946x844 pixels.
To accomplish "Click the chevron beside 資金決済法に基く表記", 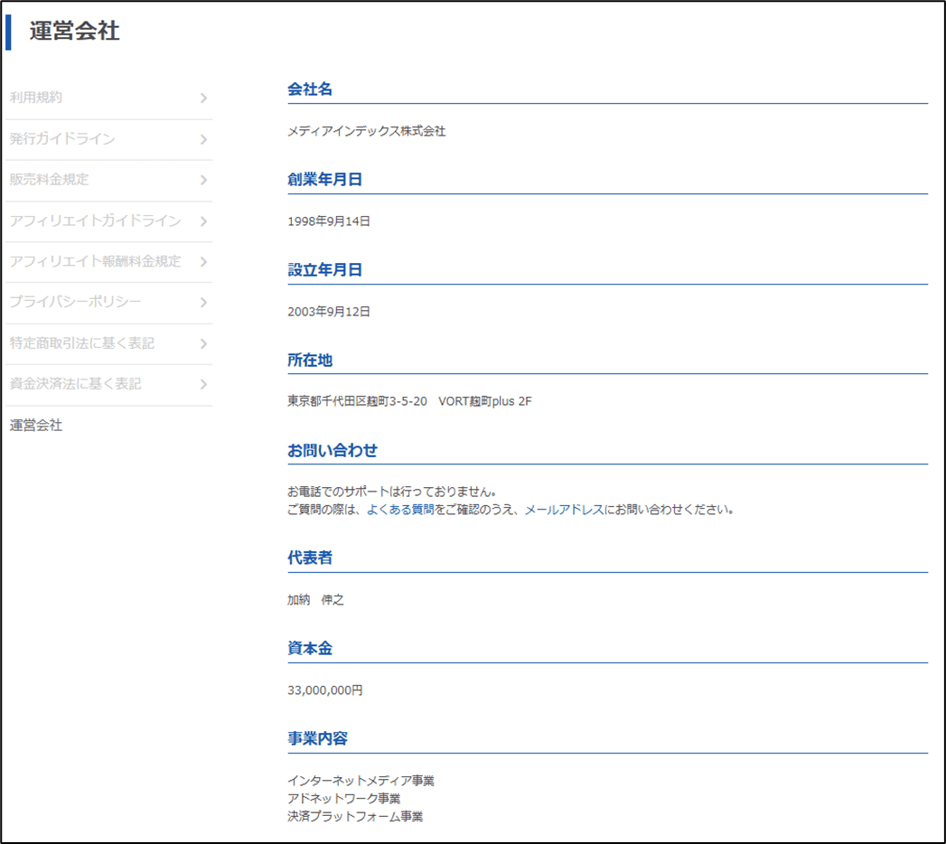I will pos(204,384).
